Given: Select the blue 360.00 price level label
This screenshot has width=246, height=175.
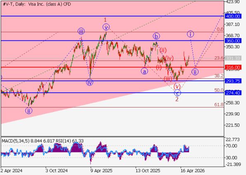Looking at the screenshot, I should (x=233, y=41).
